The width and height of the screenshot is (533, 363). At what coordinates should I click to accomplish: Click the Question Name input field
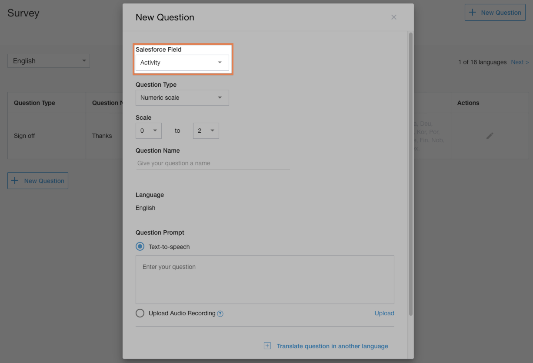(x=213, y=164)
